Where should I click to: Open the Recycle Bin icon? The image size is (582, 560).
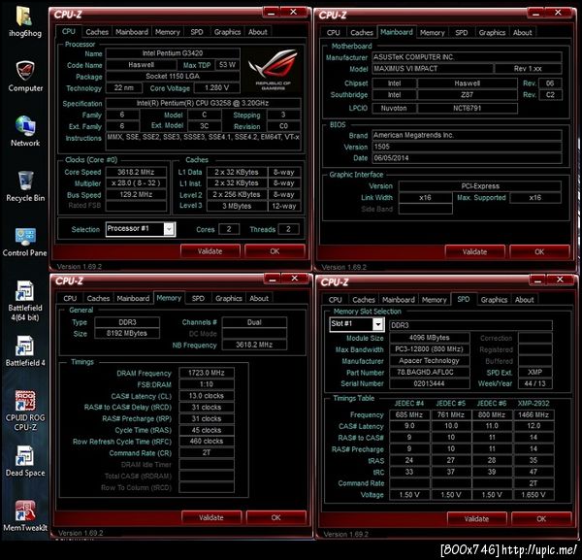(x=25, y=186)
